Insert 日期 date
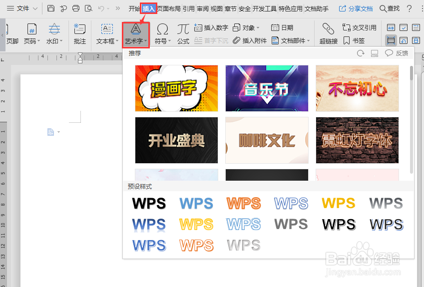 (282, 27)
